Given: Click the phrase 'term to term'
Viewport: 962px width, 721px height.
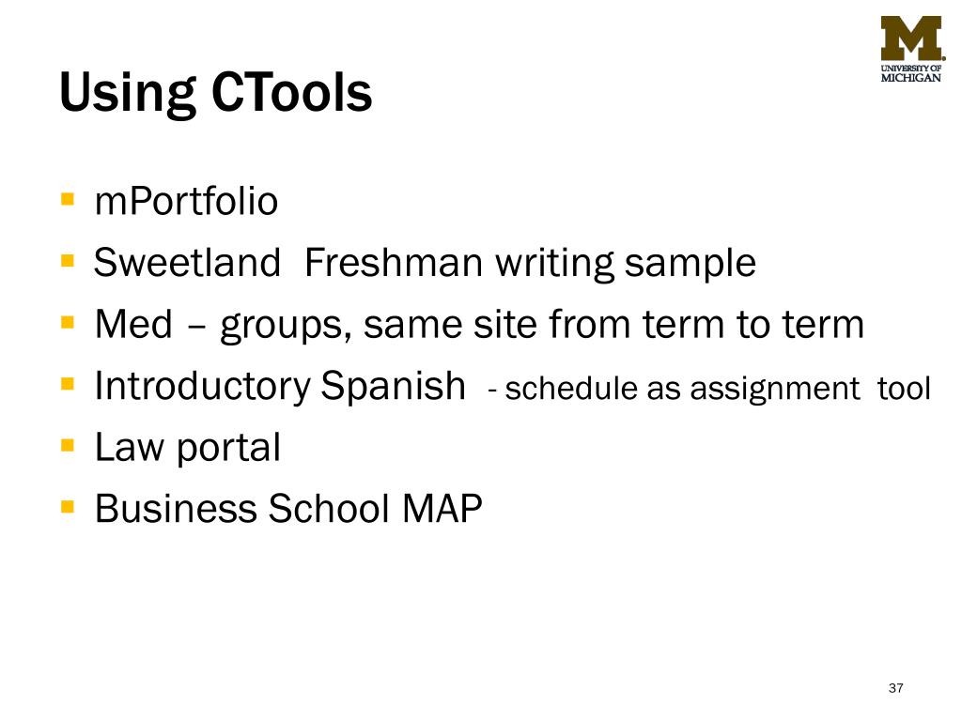Looking at the screenshot, I should [x=753, y=324].
